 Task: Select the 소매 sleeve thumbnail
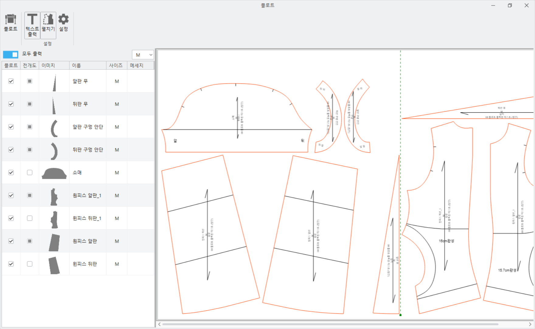point(54,173)
